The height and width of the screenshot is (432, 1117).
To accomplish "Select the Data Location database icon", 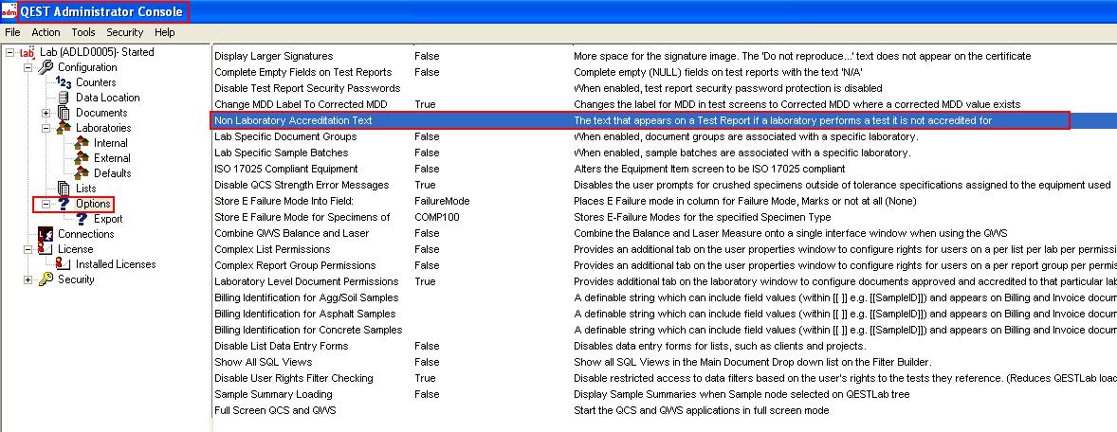I will pos(64,98).
